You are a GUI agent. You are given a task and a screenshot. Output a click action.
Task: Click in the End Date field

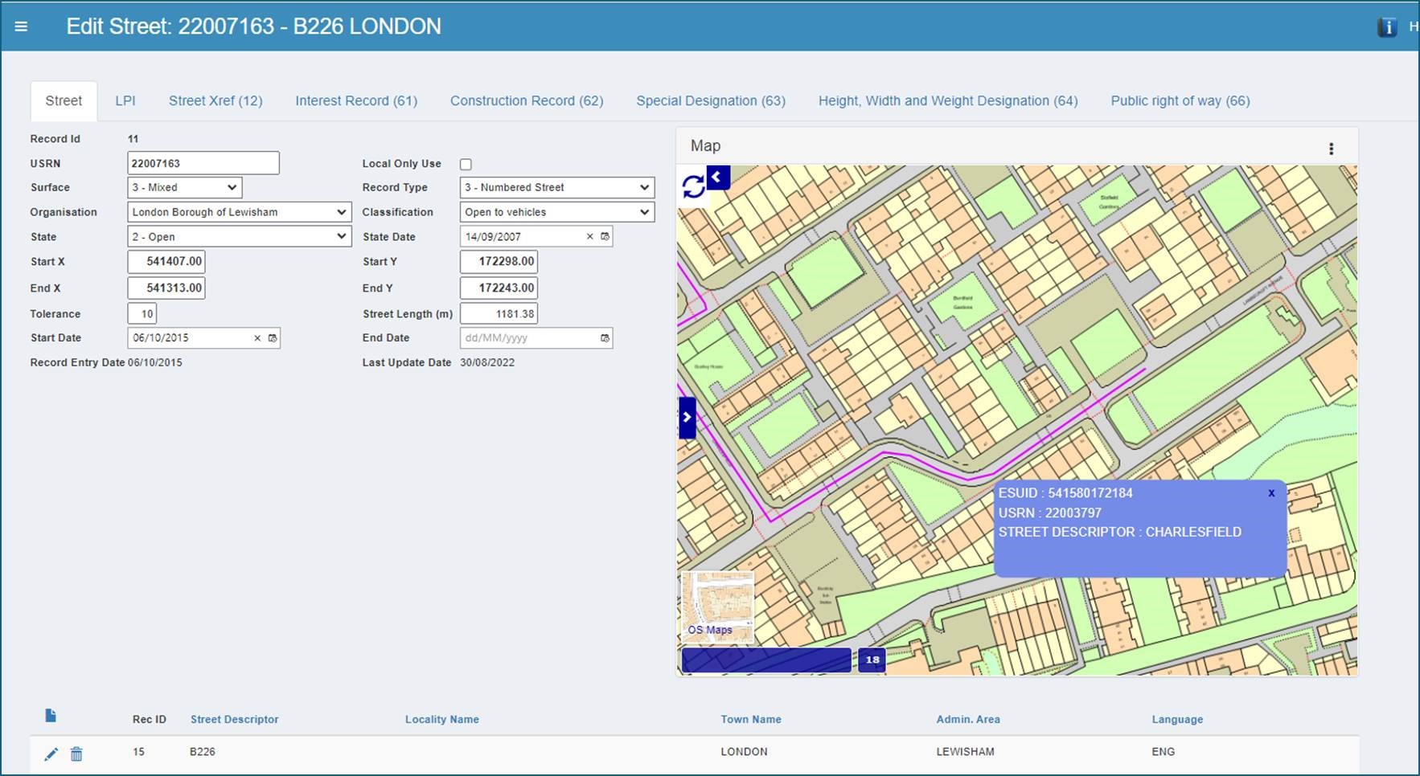point(536,338)
